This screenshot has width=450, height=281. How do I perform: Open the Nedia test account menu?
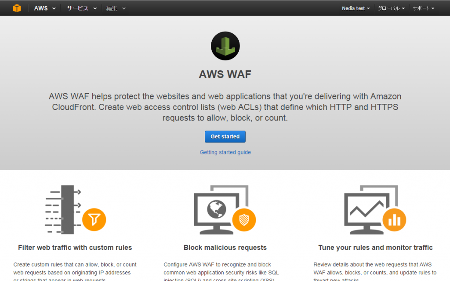point(356,8)
